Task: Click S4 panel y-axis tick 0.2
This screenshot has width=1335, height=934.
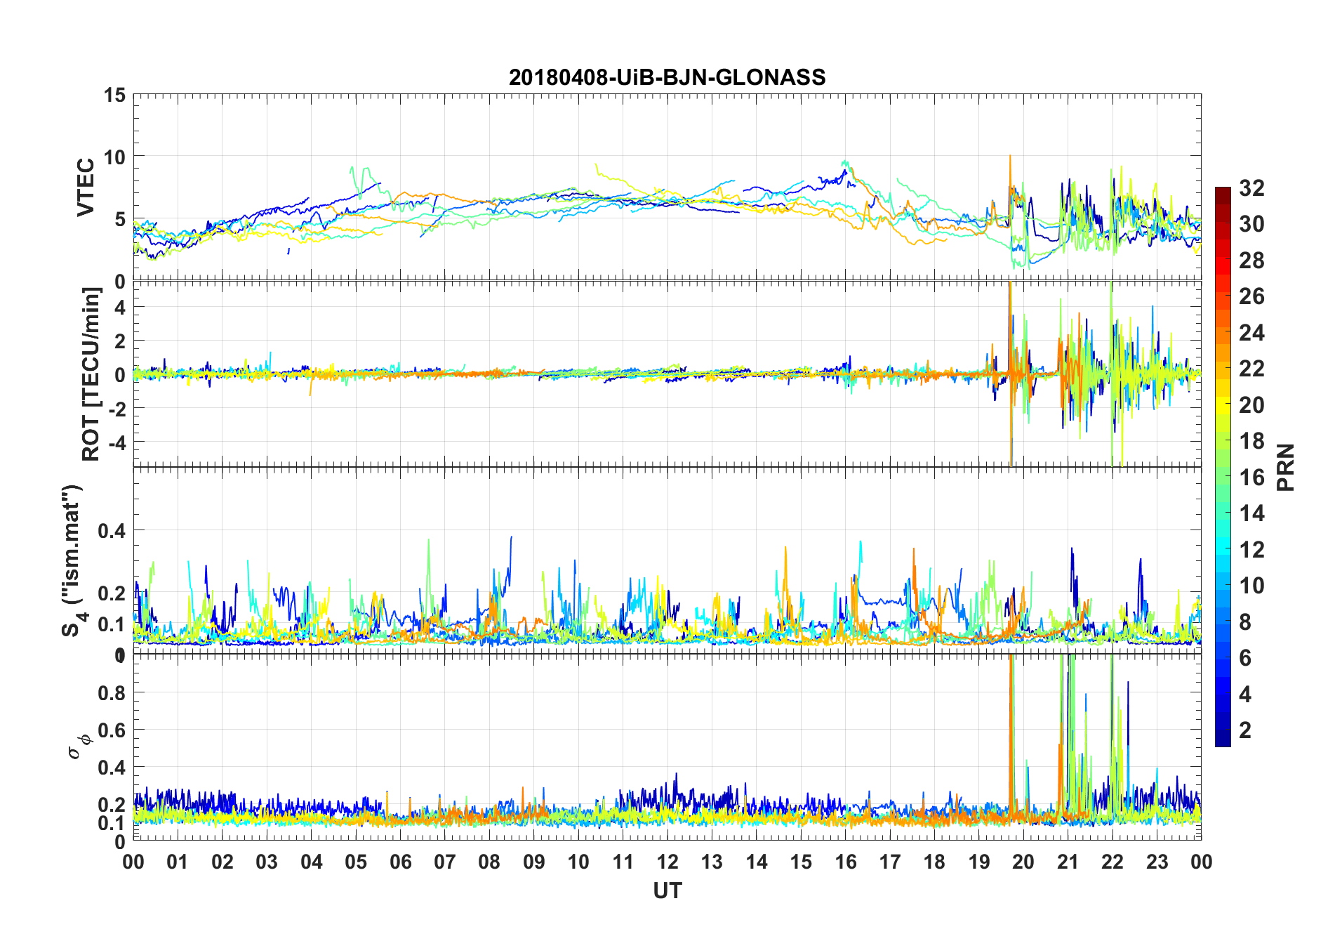Action: [x=112, y=593]
